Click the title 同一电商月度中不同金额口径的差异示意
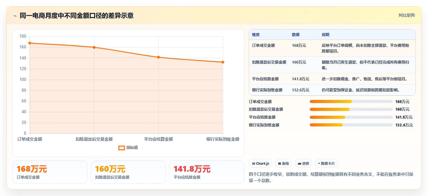Viewport: 428px width, 196px height. (x=76, y=15)
